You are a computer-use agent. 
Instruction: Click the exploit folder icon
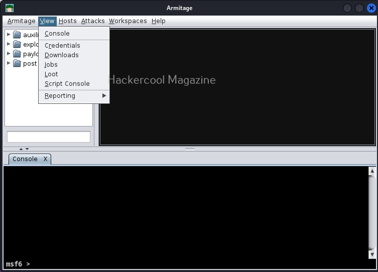tap(17, 44)
